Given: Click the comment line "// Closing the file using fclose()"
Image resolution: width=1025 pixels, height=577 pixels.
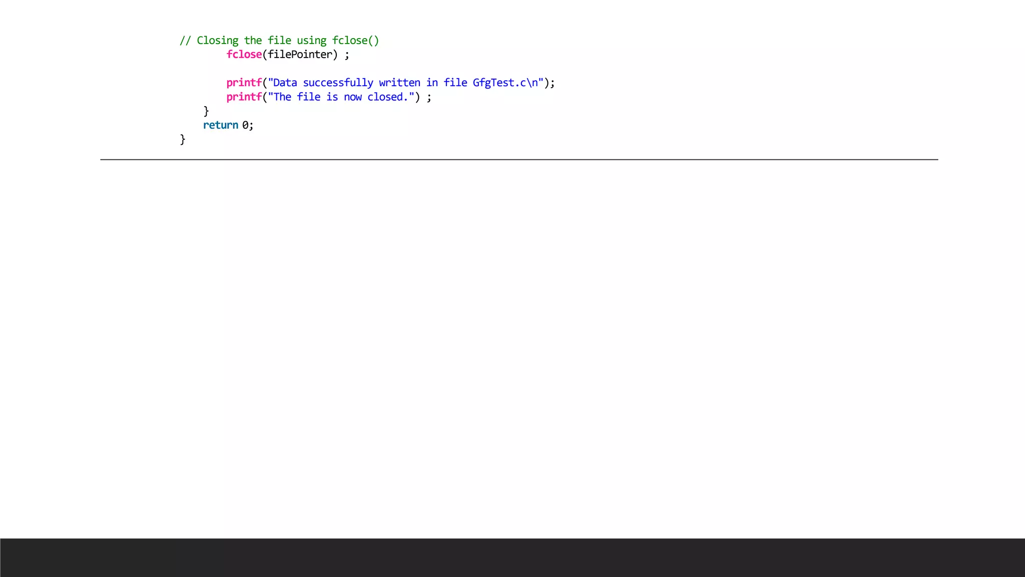Looking at the screenshot, I should (279, 41).
